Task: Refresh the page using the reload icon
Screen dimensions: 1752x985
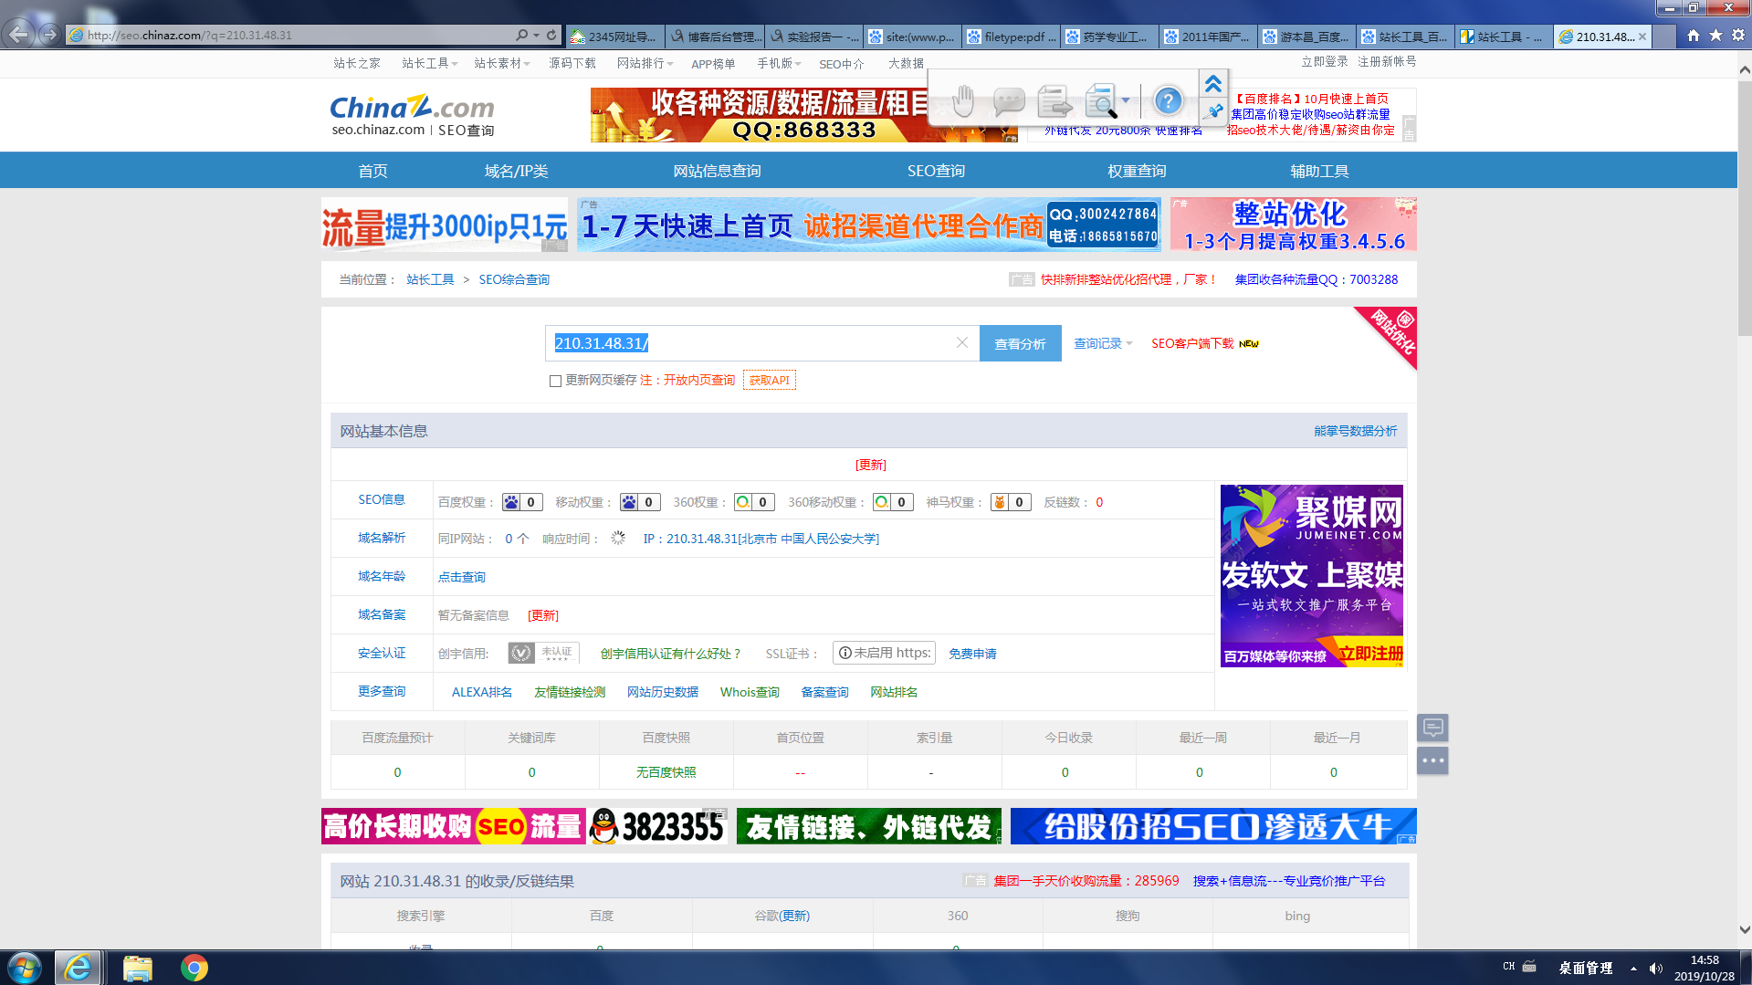Action: [551, 35]
